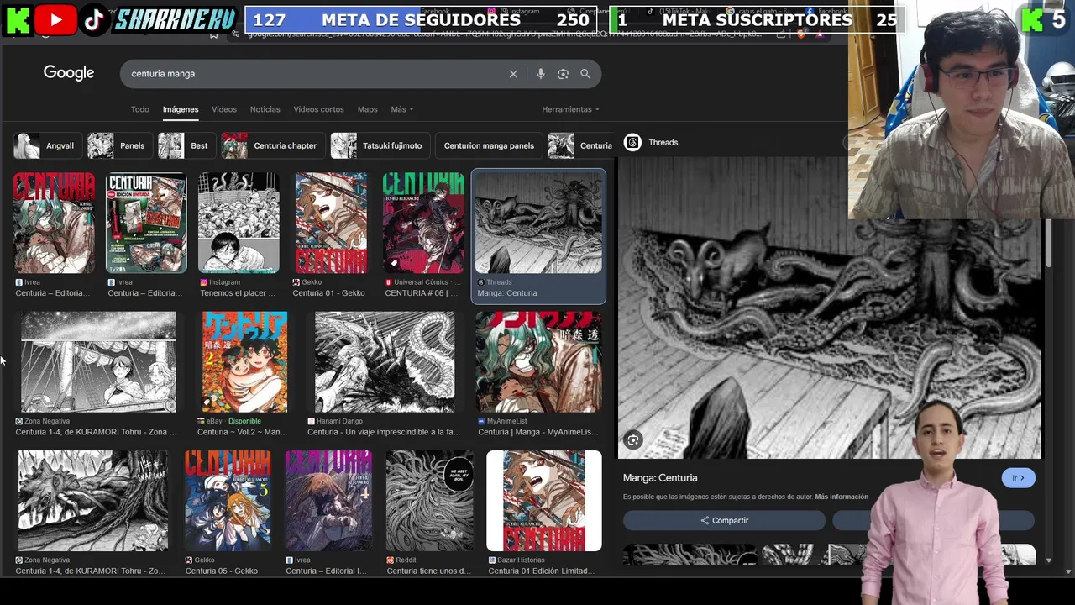Viewport: 1075px width, 605px height.
Task: Open the Ivrea Centuria Editorial first cover thumbnail
Action: tap(55, 223)
